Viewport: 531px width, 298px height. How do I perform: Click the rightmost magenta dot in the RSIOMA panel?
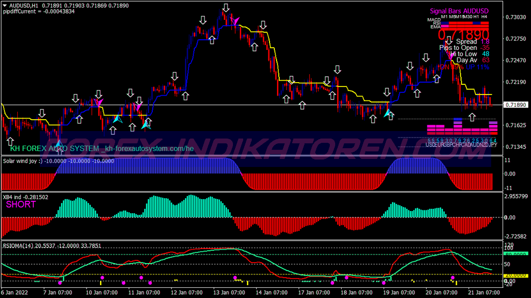pyautogui.click(x=453, y=278)
